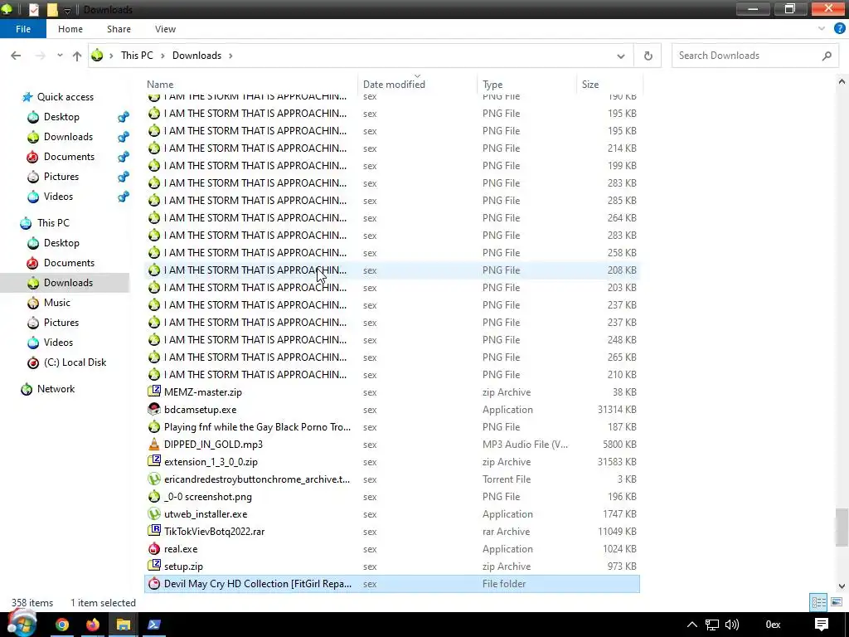Screen dimensions: 849x637
Task: Click the properties checkmark icon in title bar
Action: pos(33,9)
